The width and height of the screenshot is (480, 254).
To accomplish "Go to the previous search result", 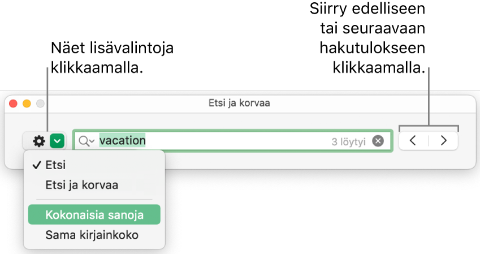I will click(413, 141).
